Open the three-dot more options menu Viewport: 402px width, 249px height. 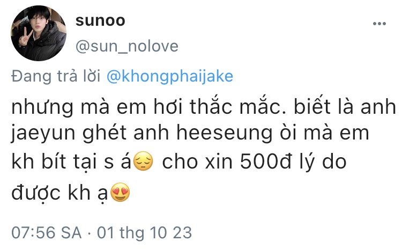click(379, 24)
